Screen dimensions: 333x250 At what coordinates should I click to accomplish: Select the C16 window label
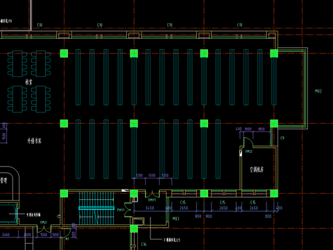click(144, 244)
